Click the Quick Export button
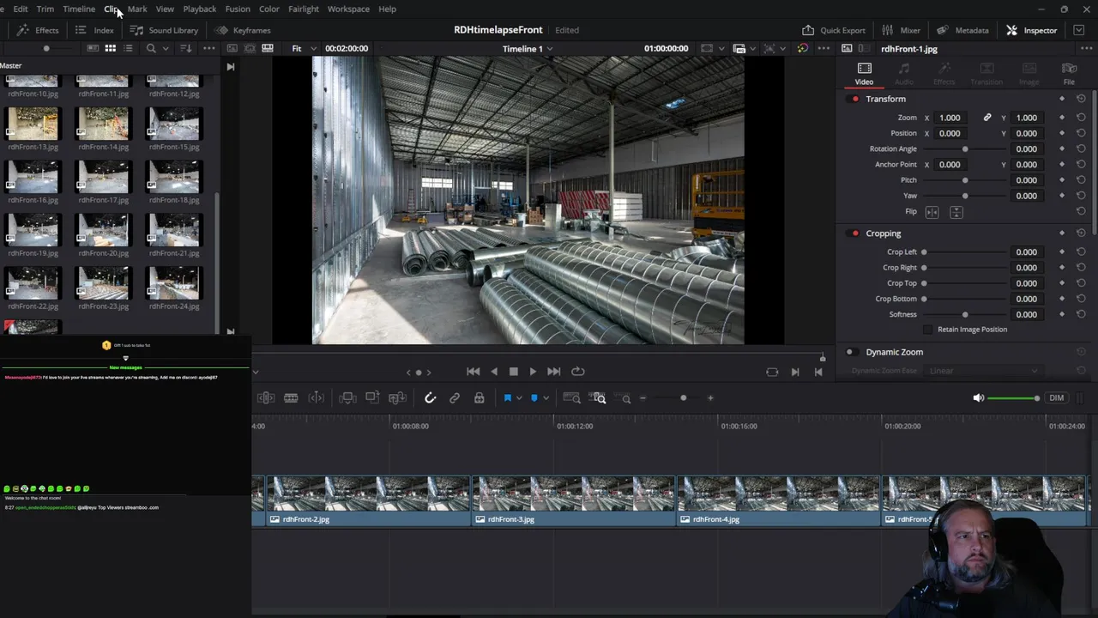The width and height of the screenshot is (1098, 618). (834, 30)
